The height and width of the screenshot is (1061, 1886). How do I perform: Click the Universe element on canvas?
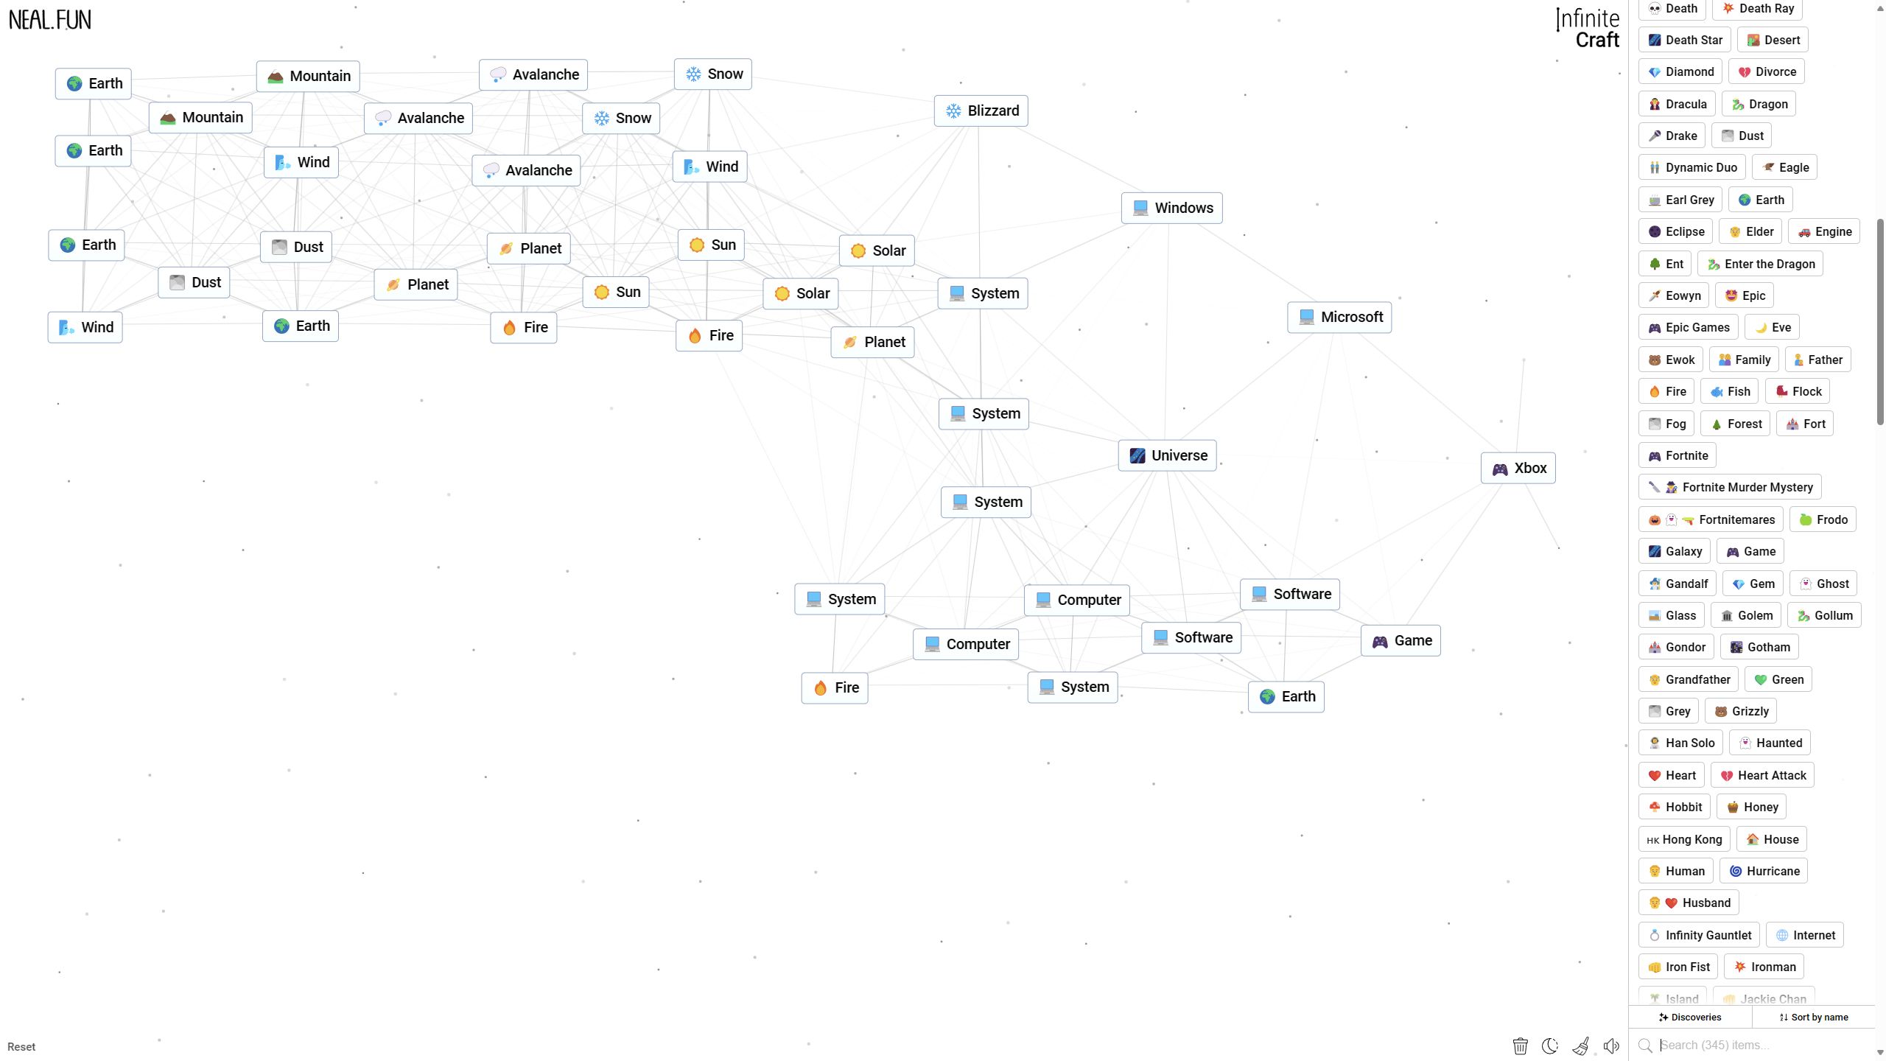tap(1165, 456)
